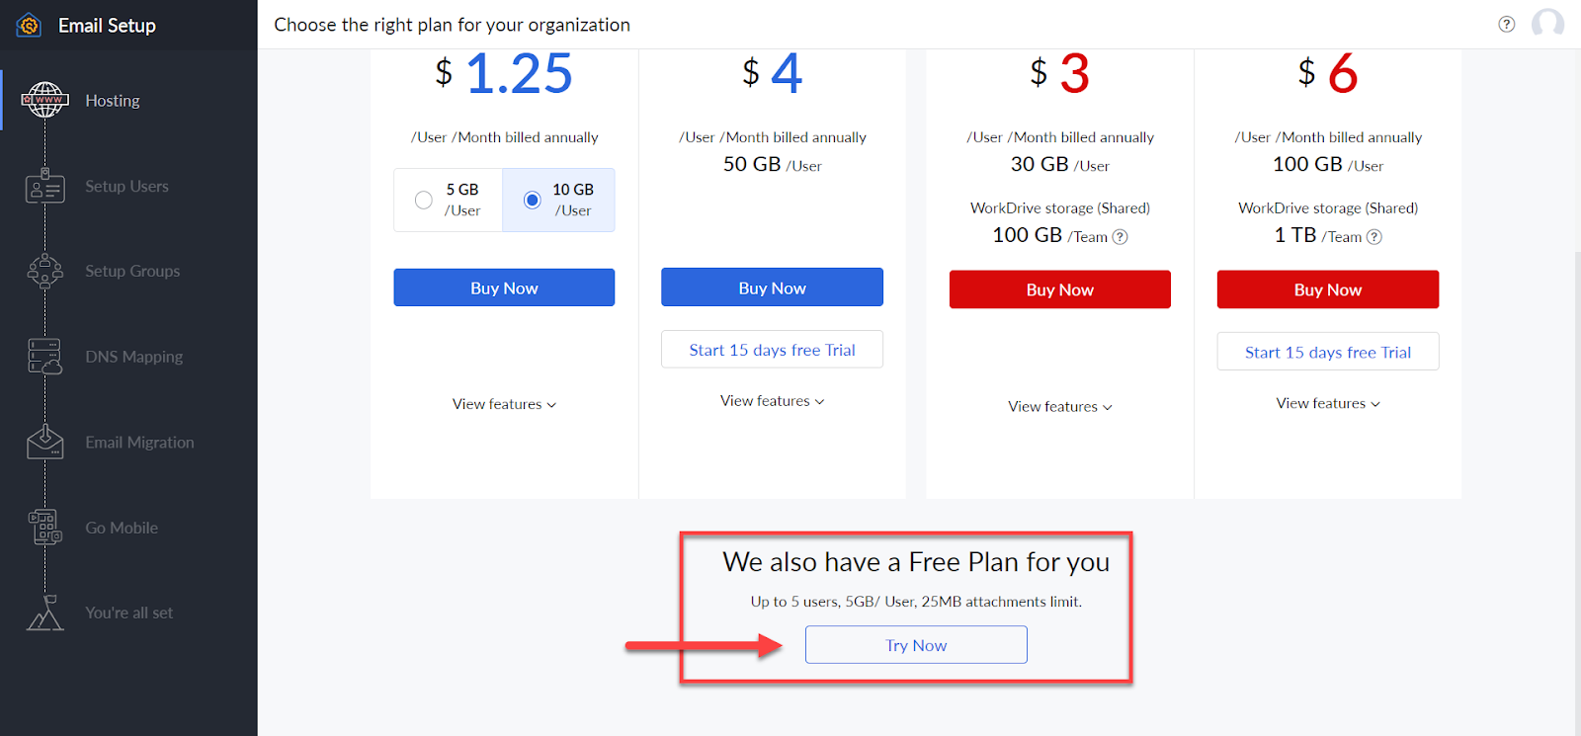Viewport: 1581px width, 736px height.
Task: Open the user profile avatar
Action: tap(1547, 24)
